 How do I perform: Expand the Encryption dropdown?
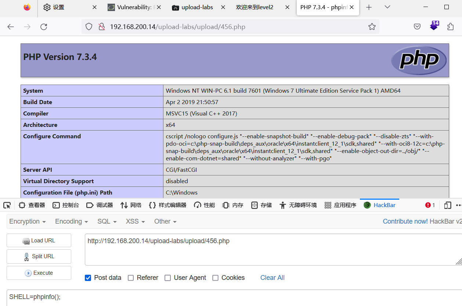tap(28, 221)
